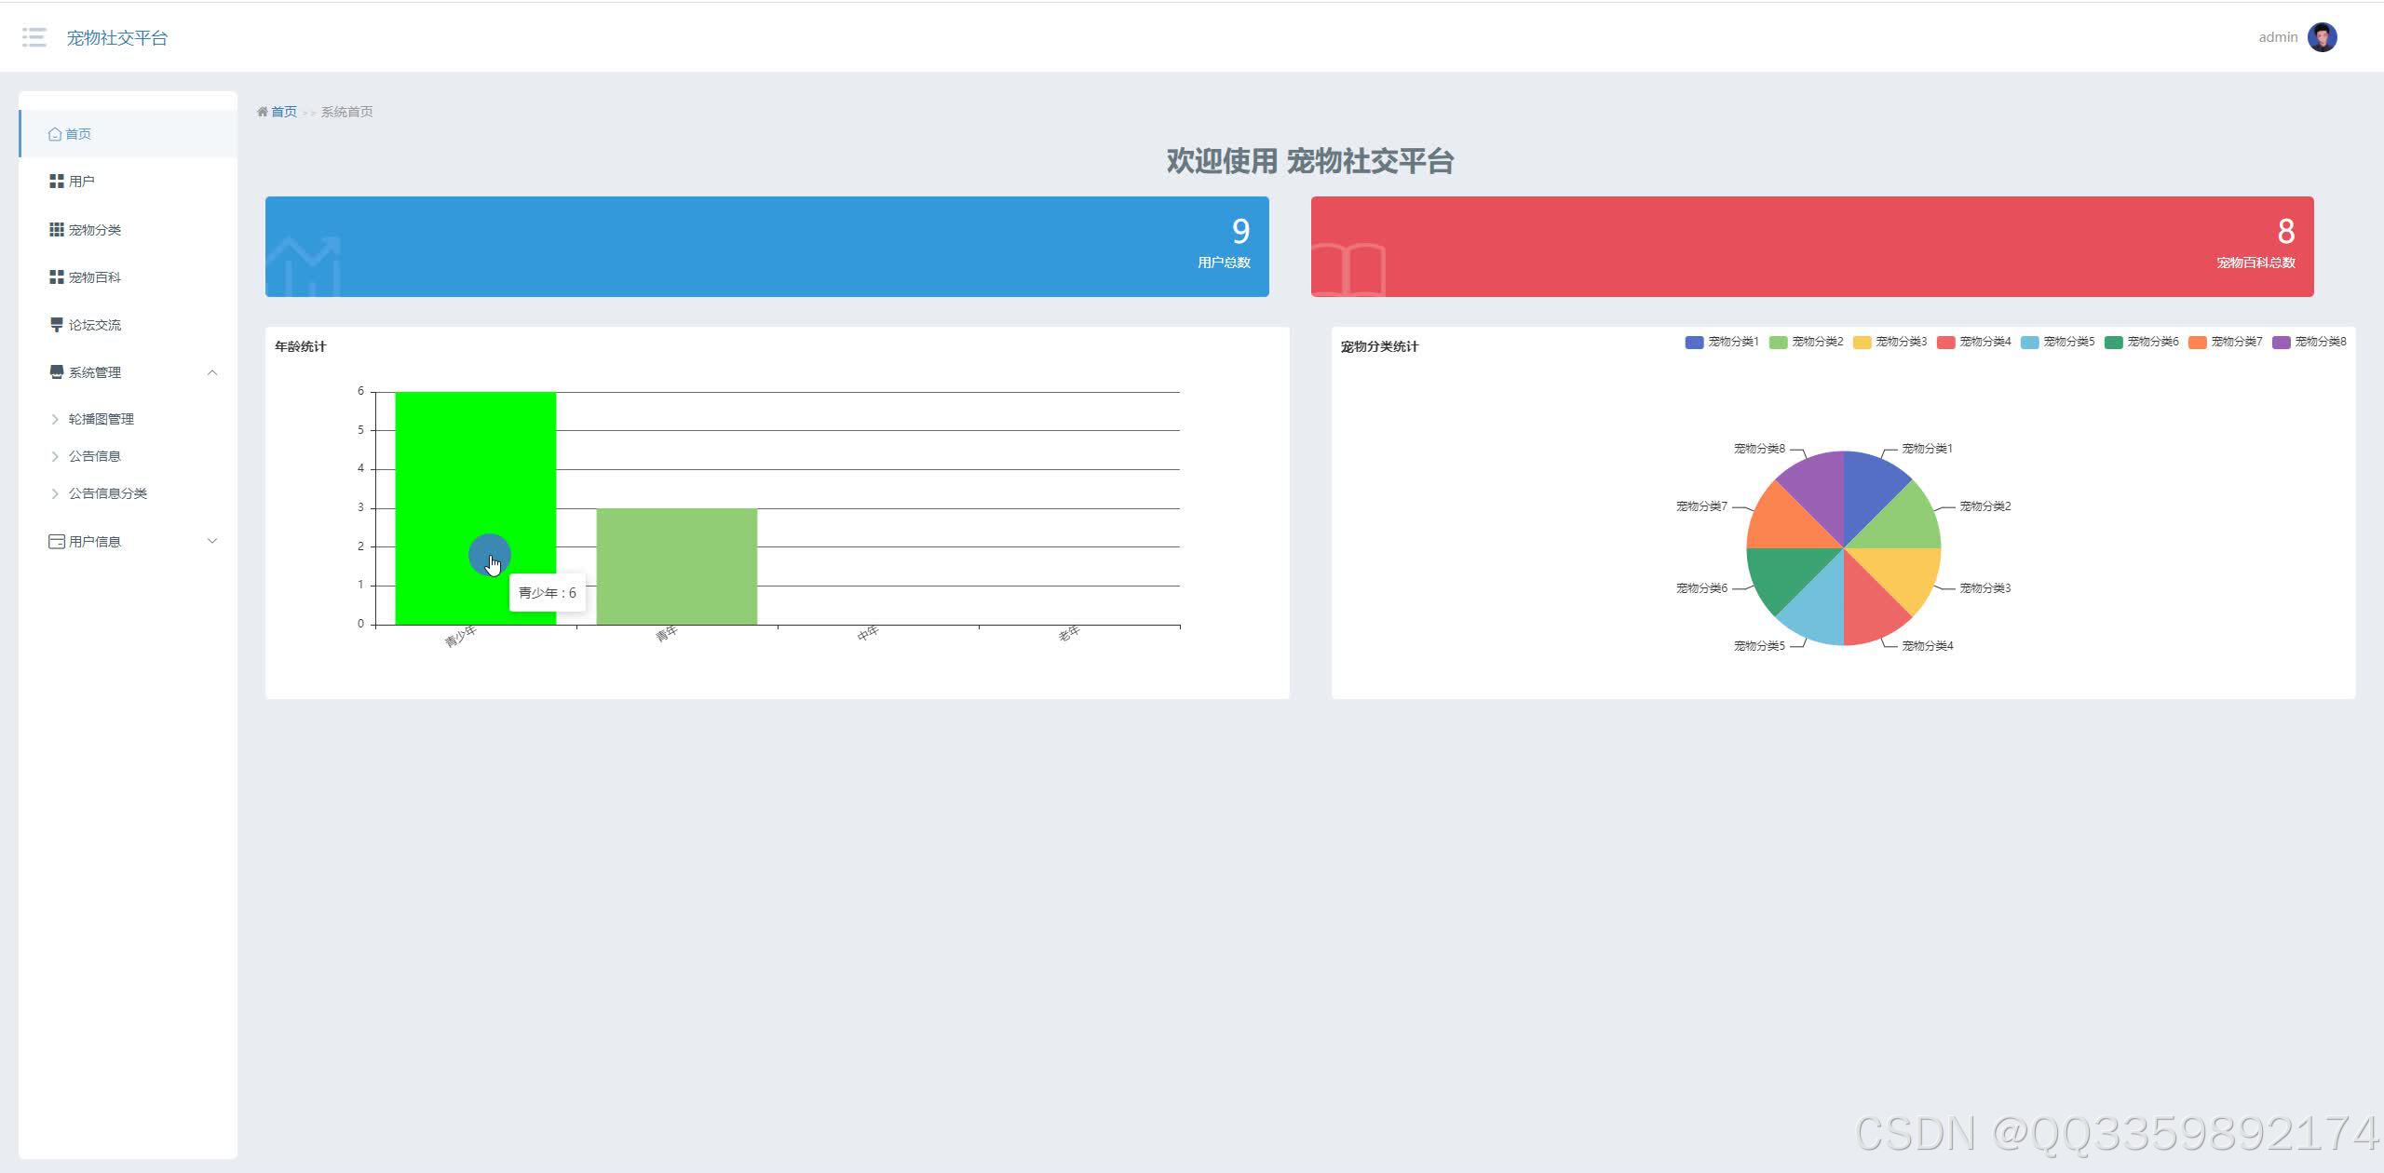Screen dimensions: 2384x1173
Task: Toggle 宠物分类1 legend item in pie chart
Action: point(1722,342)
